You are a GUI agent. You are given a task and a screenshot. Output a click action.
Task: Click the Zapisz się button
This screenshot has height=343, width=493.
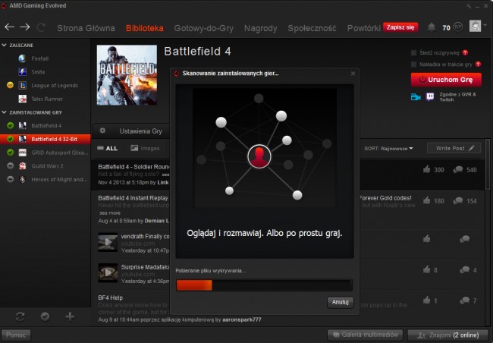400,27
